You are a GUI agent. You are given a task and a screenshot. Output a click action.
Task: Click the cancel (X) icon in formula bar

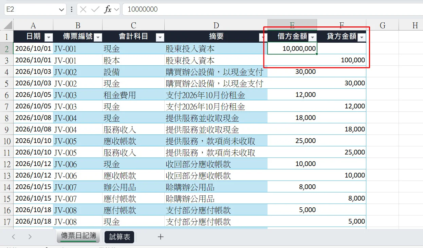[x=83, y=9]
